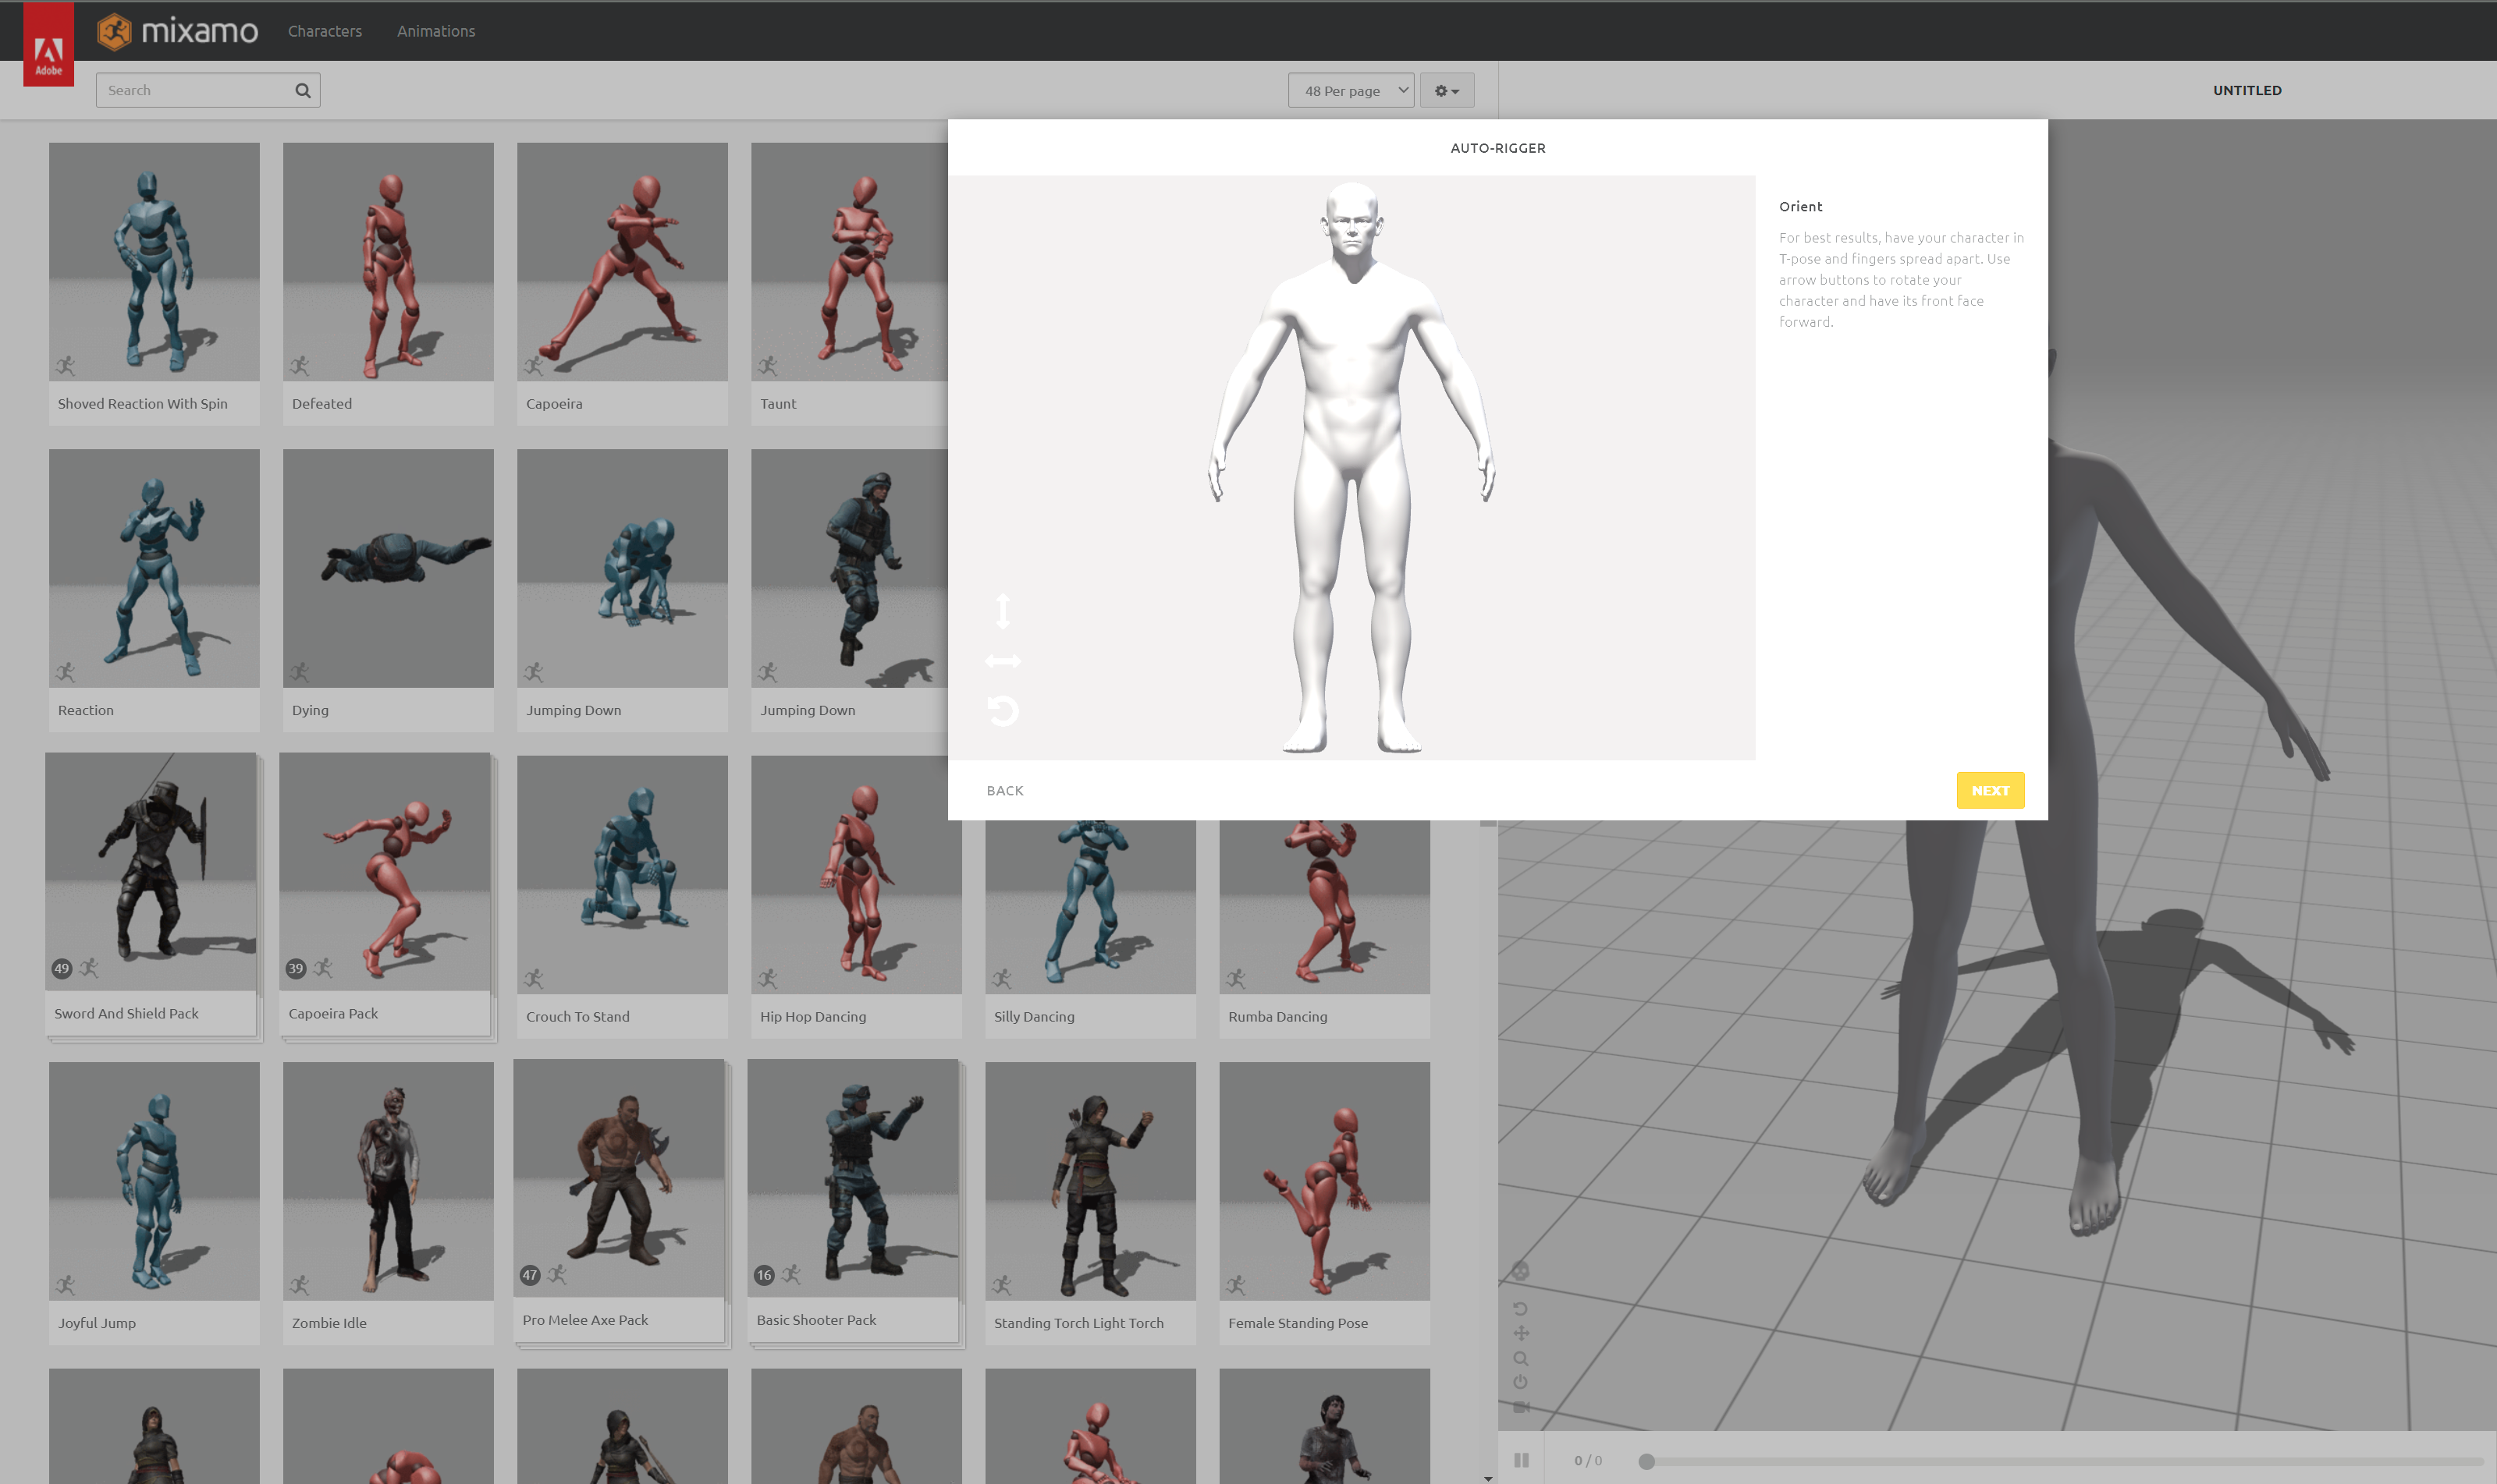This screenshot has height=1484, width=2497.
Task: Click running-man icon on Rumba Dancing card
Action: [x=1237, y=978]
